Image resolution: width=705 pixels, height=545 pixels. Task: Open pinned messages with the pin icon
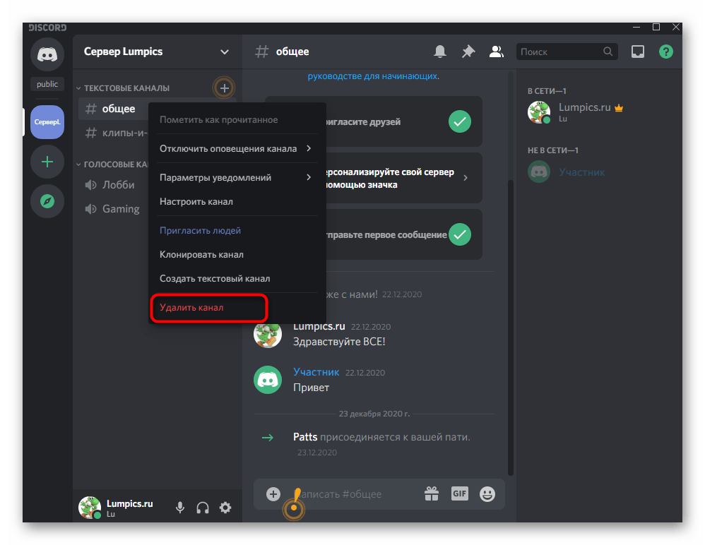coord(468,52)
